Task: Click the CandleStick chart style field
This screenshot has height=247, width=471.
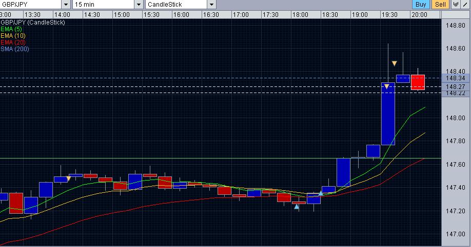Action: tap(176, 5)
